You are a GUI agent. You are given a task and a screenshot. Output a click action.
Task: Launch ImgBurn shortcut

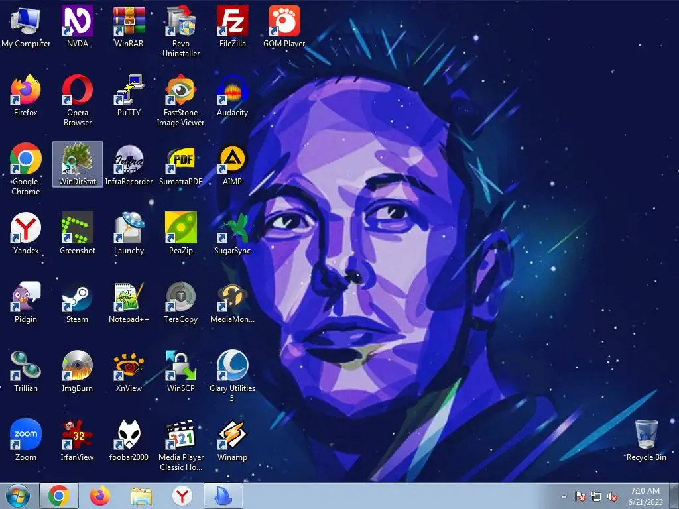[78, 371]
